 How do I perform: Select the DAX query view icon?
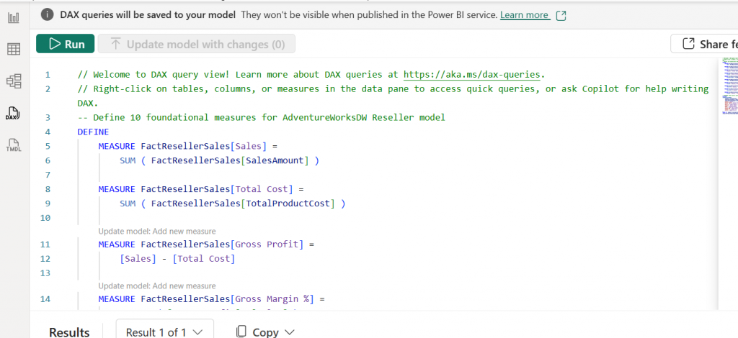pos(13,113)
